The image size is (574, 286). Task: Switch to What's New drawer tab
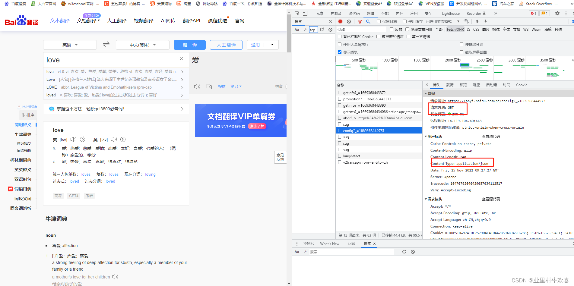point(330,244)
